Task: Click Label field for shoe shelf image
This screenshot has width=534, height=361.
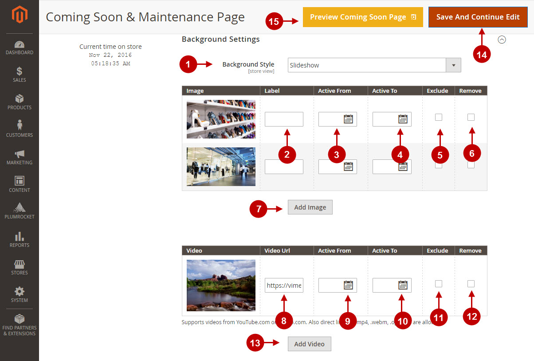Action: click(284, 119)
